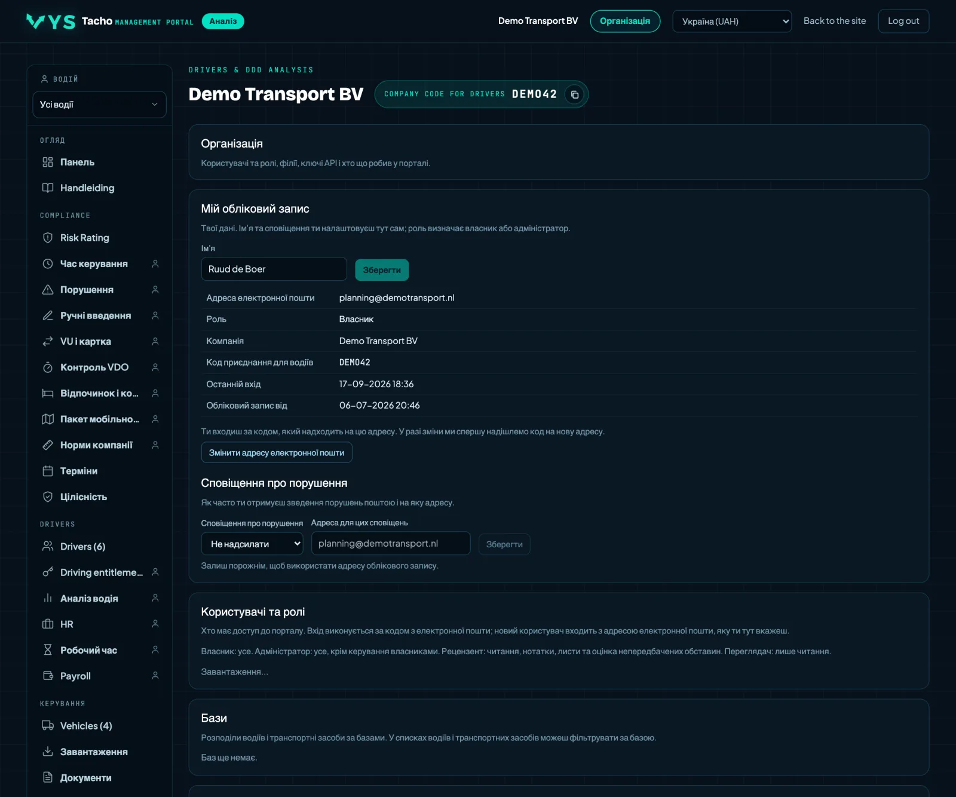956x797 pixels.
Task: Open Порушення warning triangle icon
Action: click(x=48, y=290)
